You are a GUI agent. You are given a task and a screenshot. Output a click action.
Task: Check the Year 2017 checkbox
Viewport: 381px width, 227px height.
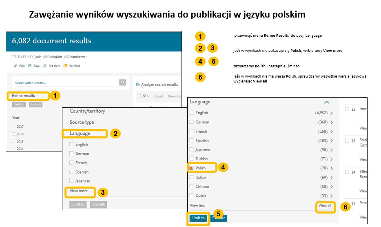tap(14, 127)
